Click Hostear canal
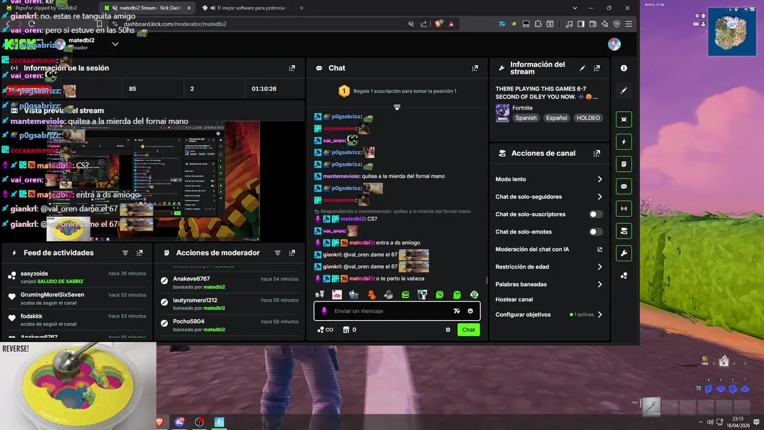Image resolution: width=764 pixels, height=430 pixels. (x=514, y=300)
